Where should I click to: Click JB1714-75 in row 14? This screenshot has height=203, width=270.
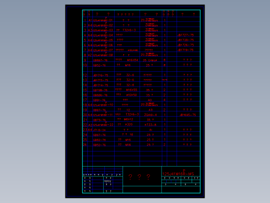pyautogui.click(x=101, y=85)
